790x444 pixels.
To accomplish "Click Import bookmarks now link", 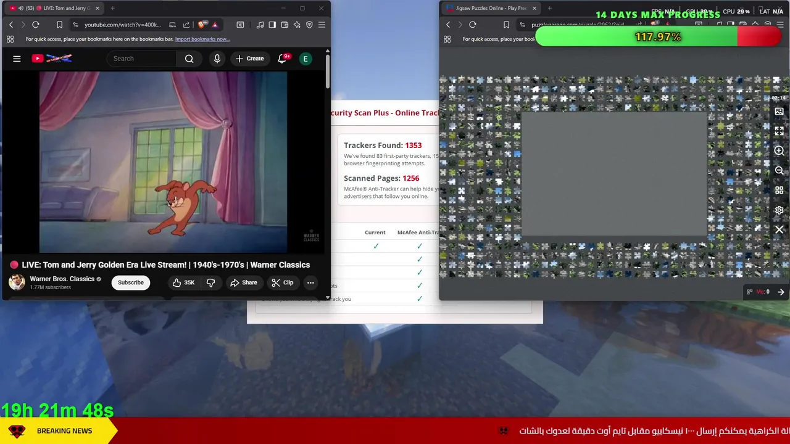I will [202, 39].
